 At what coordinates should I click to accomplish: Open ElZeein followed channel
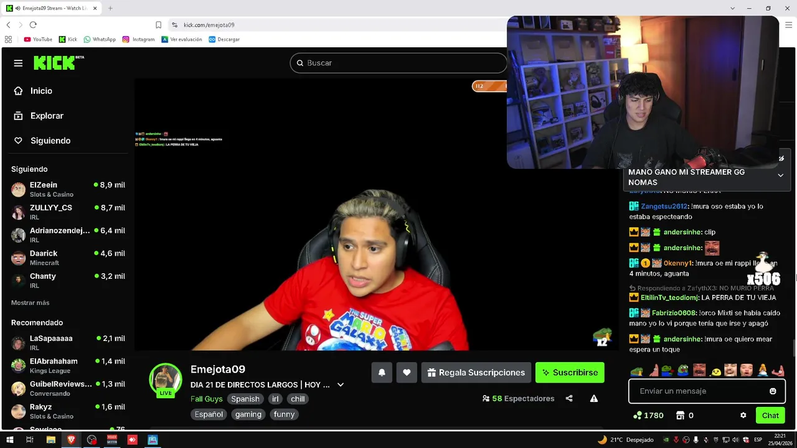68,189
